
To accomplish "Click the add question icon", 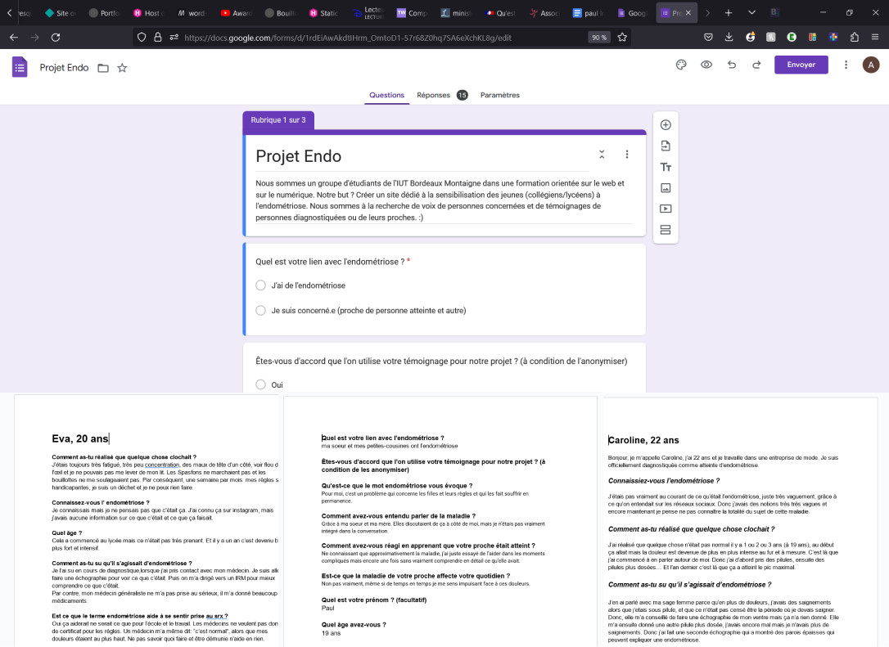I will 666,125.
